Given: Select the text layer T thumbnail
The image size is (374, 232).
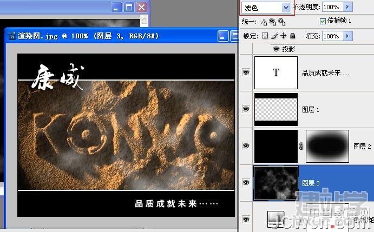Looking at the screenshot, I should 276,72.
